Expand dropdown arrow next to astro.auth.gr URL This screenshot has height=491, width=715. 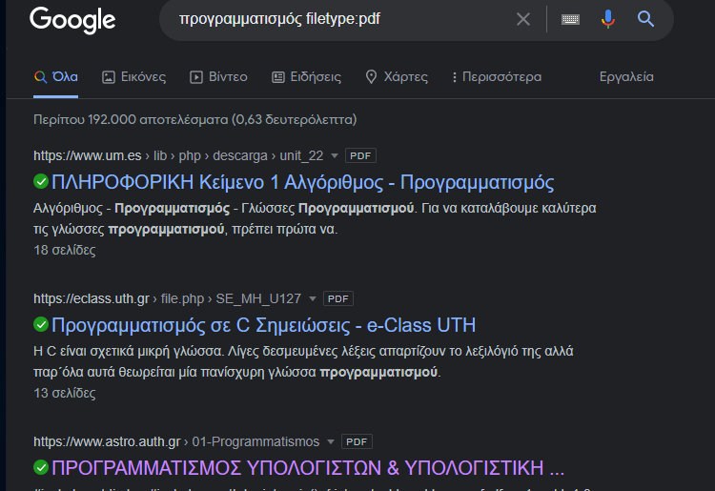pos(331,441)
